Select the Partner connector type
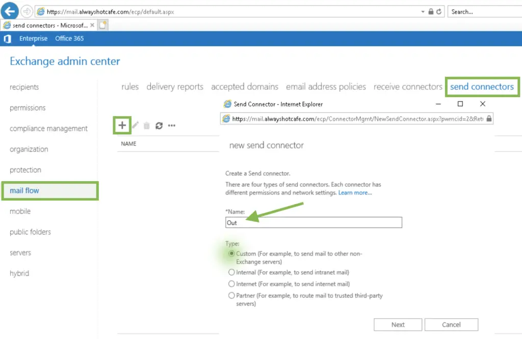Image resolution: width=522 pixels, height=339 pixels. (231, 295)
